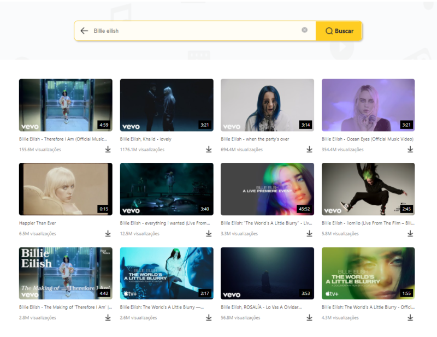Image resolution: width=437 pixels, height=337 pixels.
Task: Click title Billie Eilish - ilomilo (Live From The Film
Action: click(x=368, y=223)
